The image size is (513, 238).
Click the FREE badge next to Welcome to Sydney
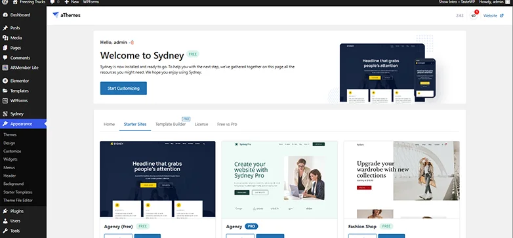coord(193,54)
